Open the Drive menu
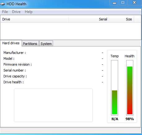This screenshot has height=135, width=142. tap(16, 12)
